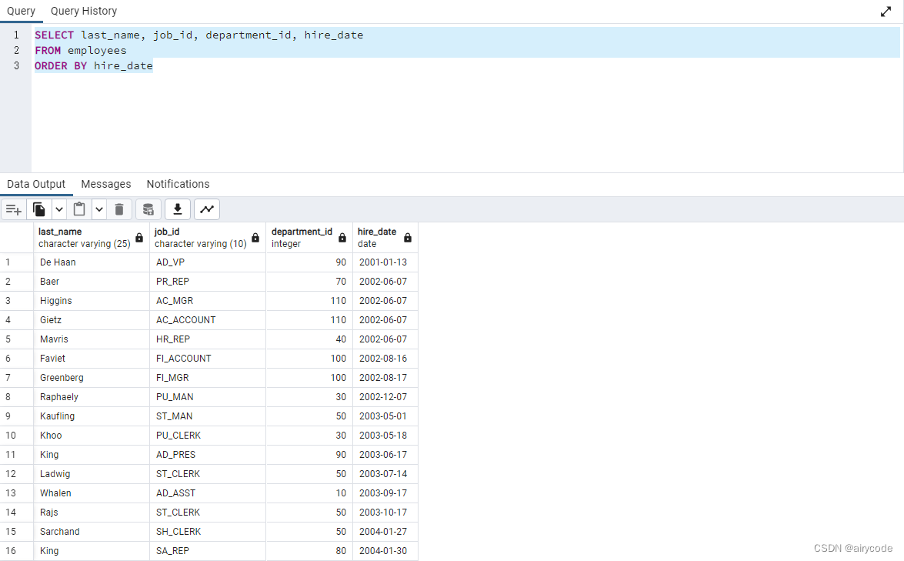Viewport: 904px width, 561px height.
Task: Click lock icon on job_id column
Action: pos(255,238)
